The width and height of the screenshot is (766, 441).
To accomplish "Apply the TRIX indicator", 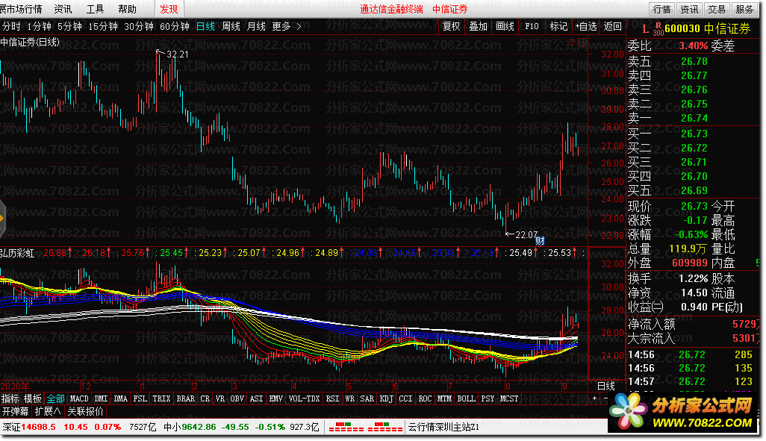I will coord(161,398).
